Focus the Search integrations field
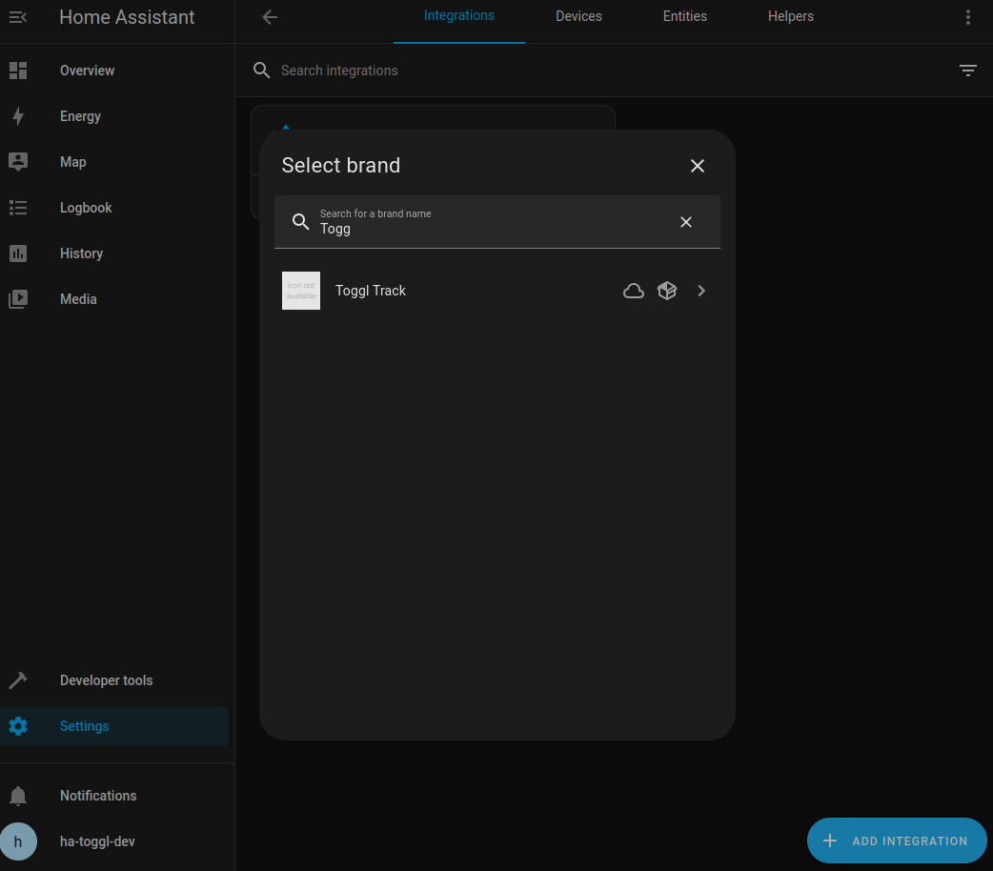This screenshot has width=993, height=871. (613, 71)
